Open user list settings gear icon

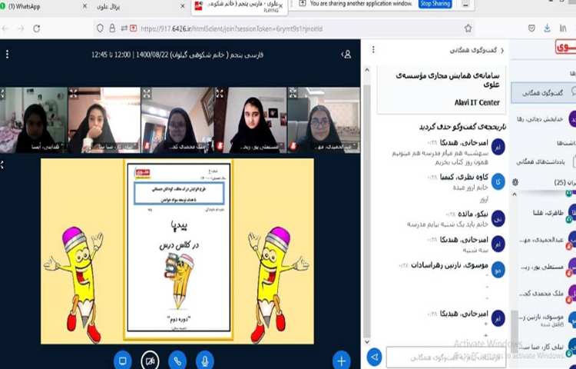tap(515, 182)
